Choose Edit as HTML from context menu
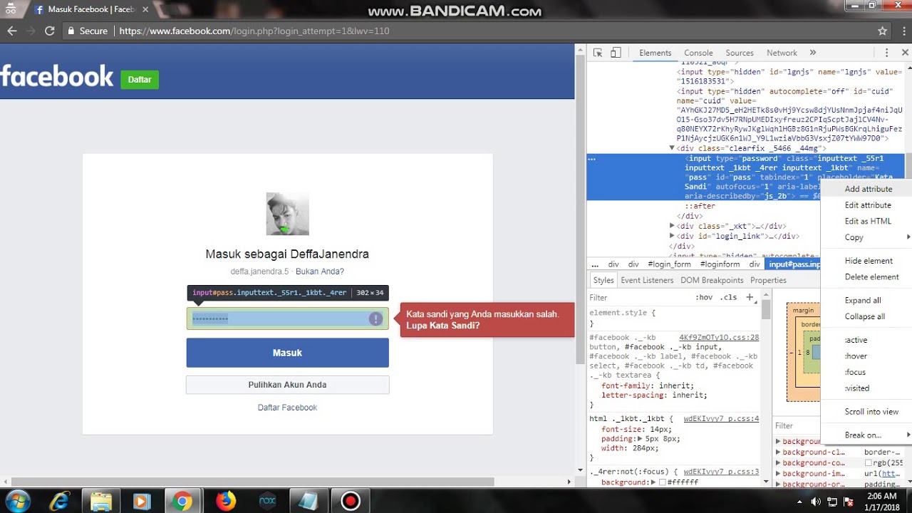Screen dimensions: 912x513 point(866,221)
